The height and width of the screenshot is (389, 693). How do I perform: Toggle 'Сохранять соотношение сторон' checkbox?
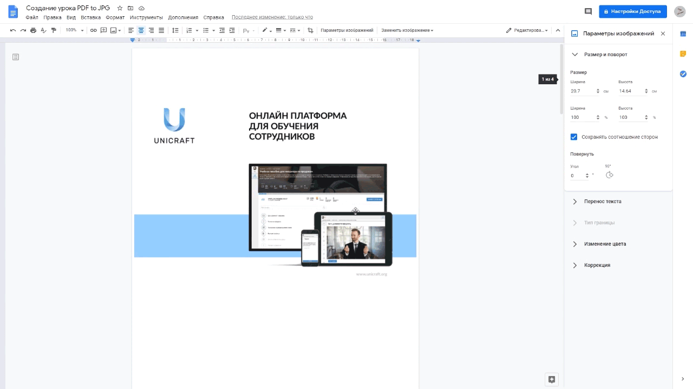pos(574,137)
